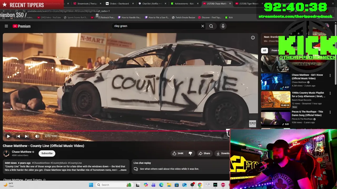Open '1990s Country Music Playlist' thumbnail
The width and height of the screenshot is (337, 189).
276,99
